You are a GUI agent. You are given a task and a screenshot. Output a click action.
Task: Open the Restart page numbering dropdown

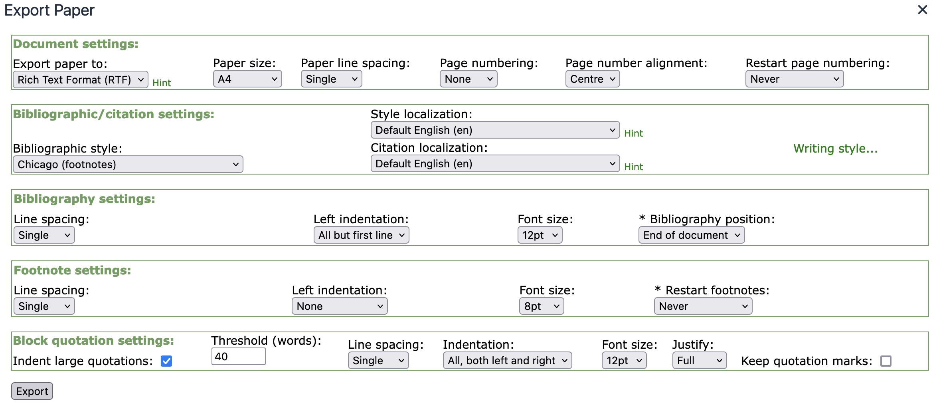793,79
